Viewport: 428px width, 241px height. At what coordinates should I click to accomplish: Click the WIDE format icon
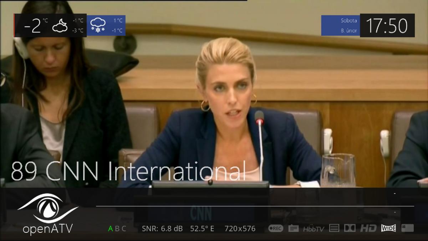coord(388,229)
